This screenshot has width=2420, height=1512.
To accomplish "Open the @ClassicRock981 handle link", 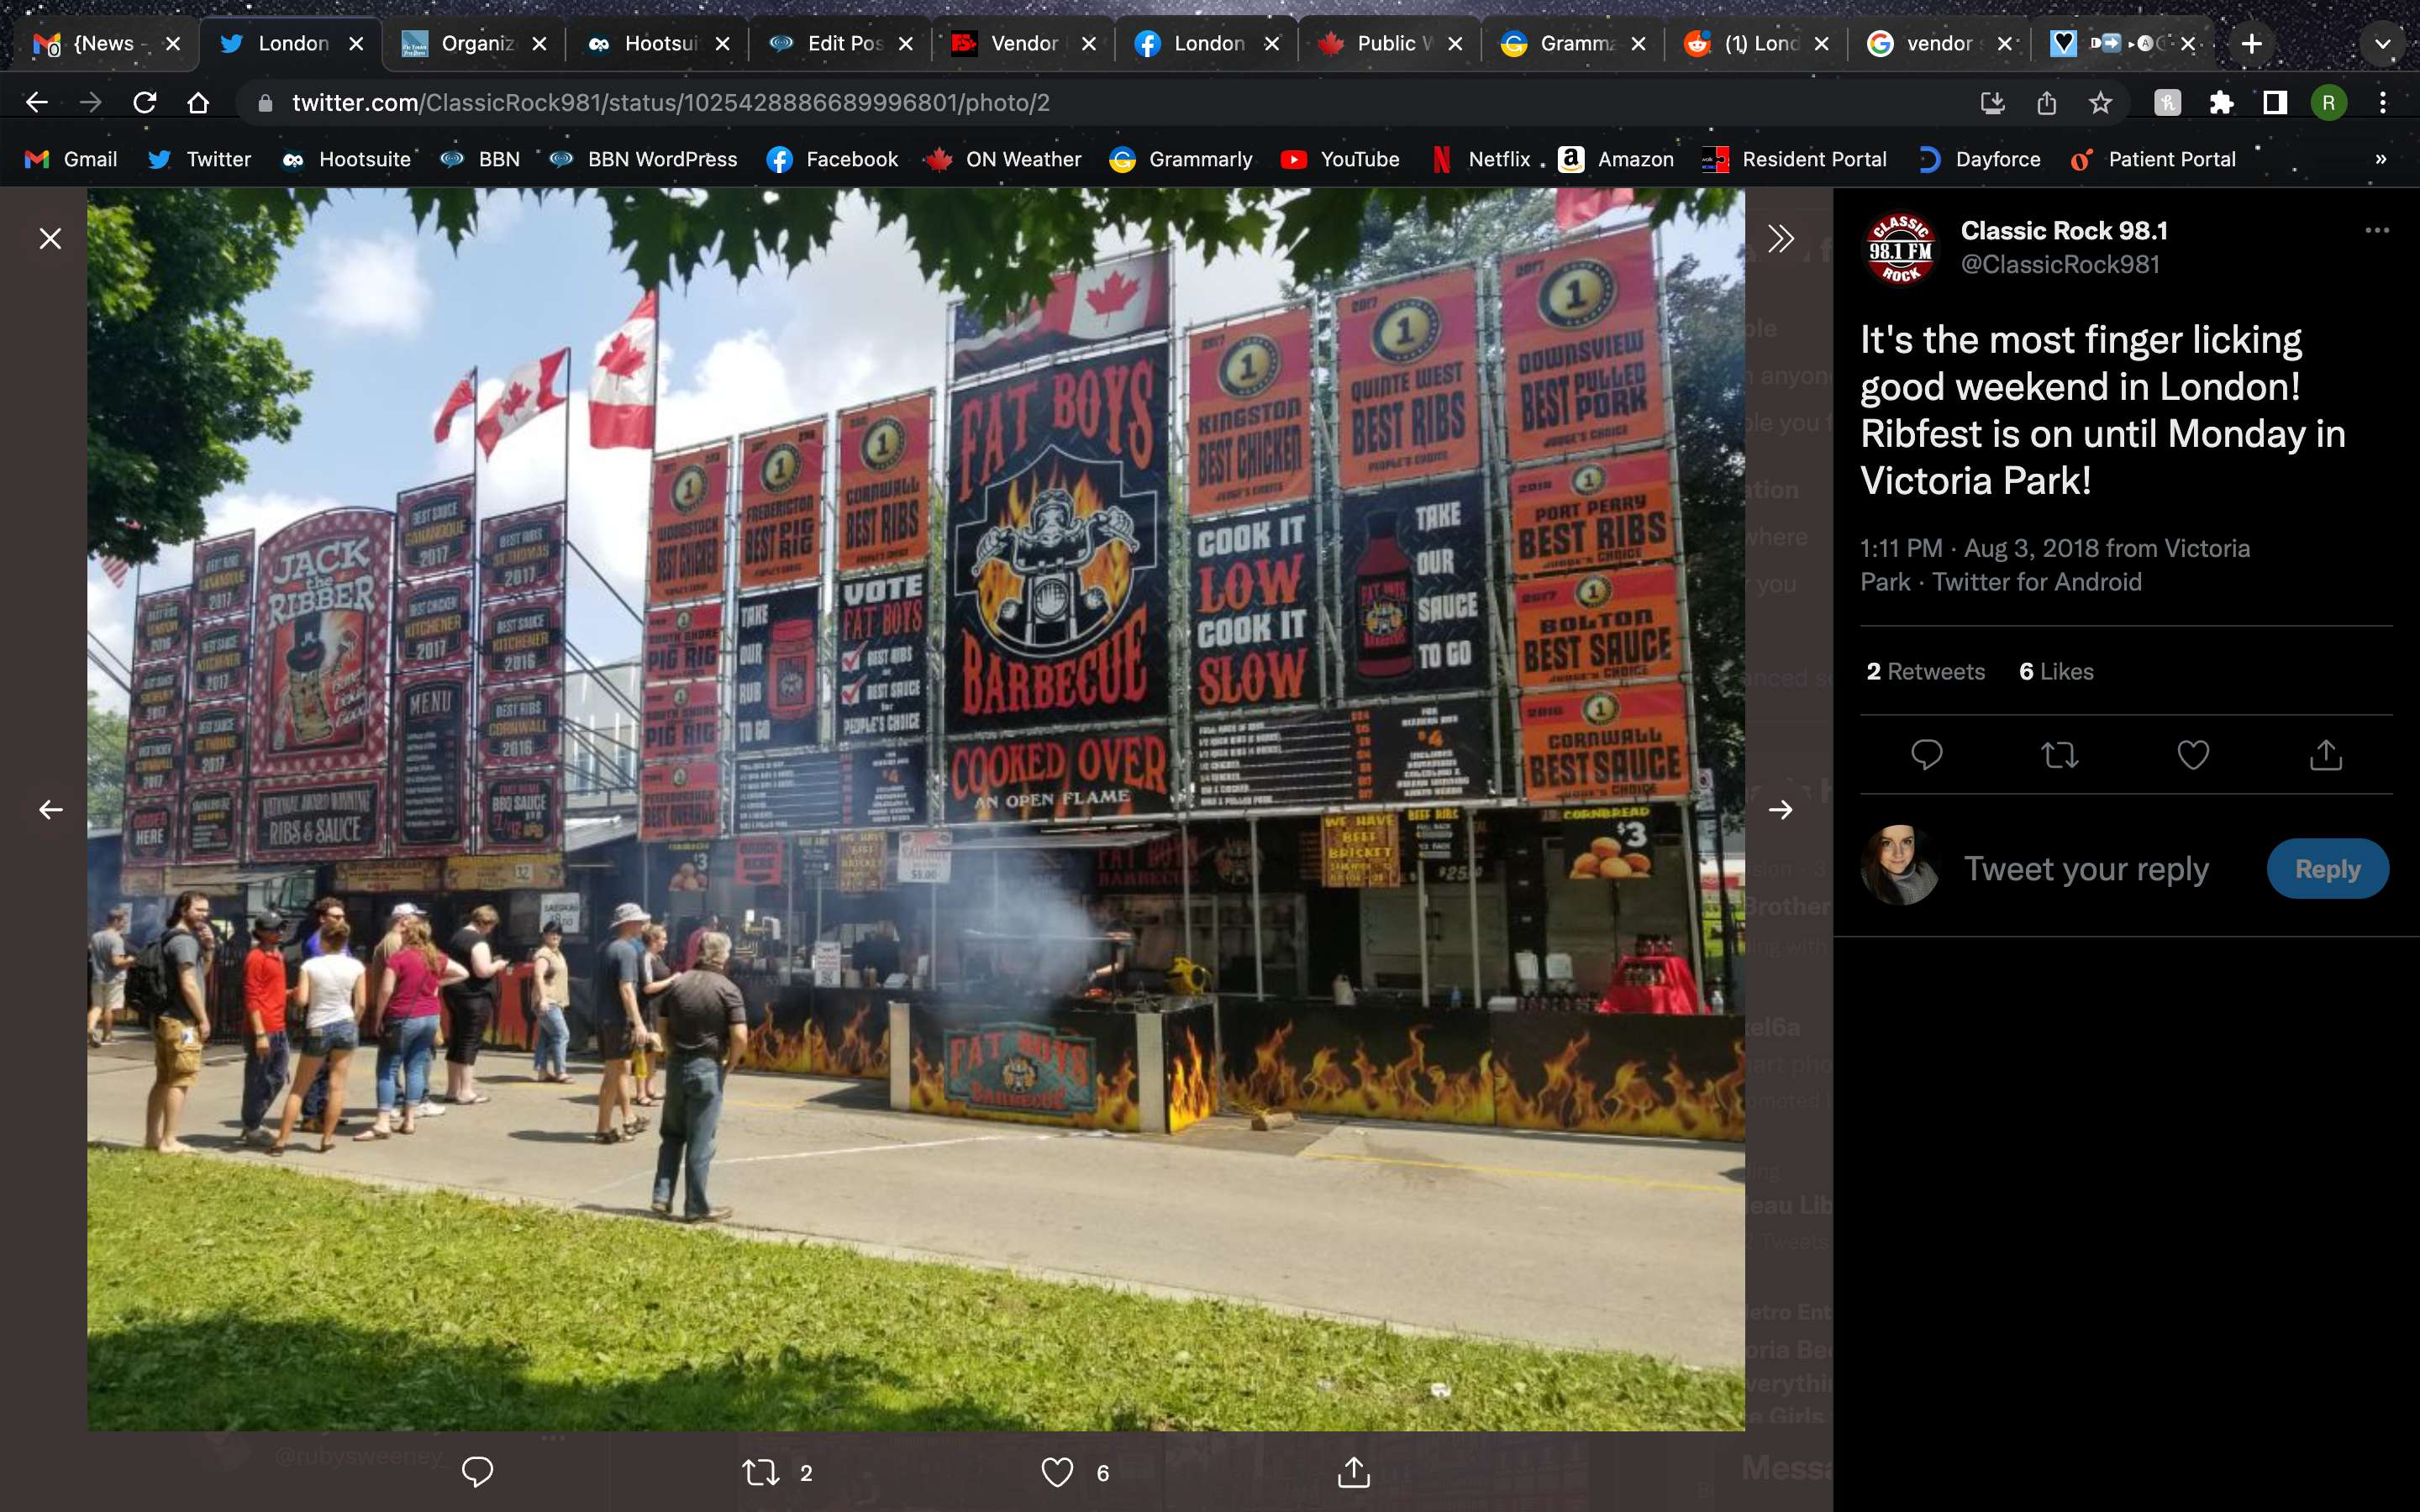I will point(2060,264).
